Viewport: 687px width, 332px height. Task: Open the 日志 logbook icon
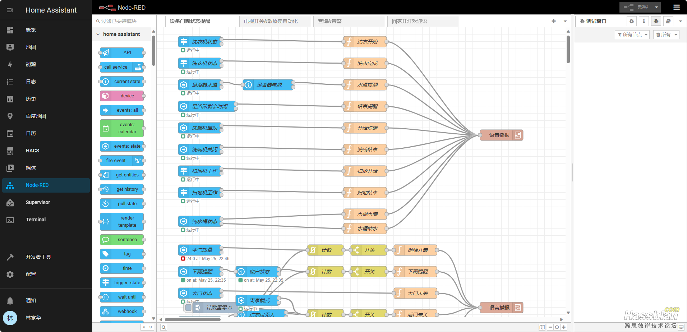[x=10, y=82]
